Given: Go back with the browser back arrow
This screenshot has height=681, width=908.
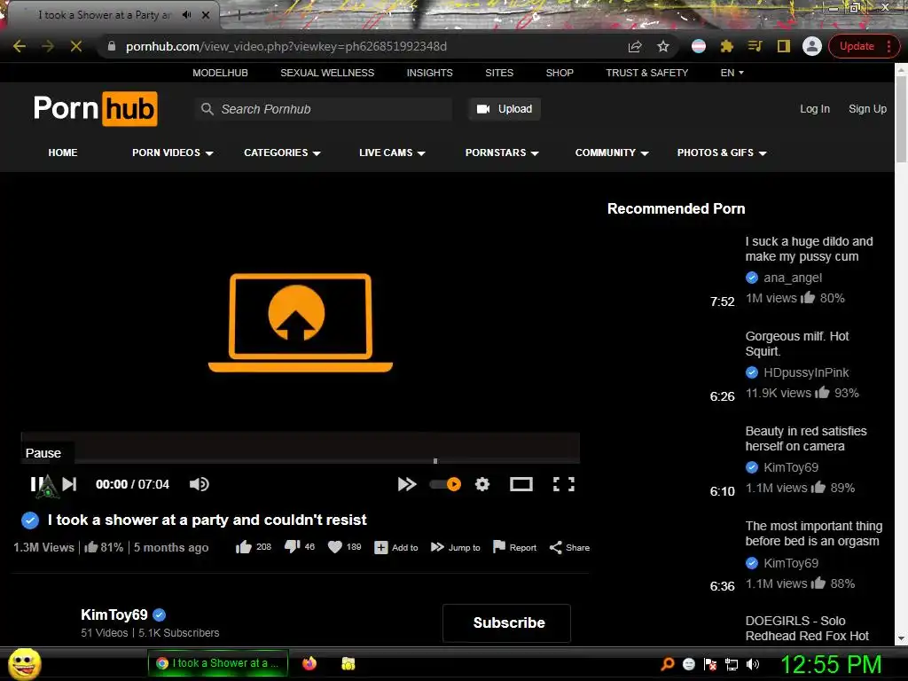Looking at the screenshot, I should pyautogui.click(x=20, y=46).
